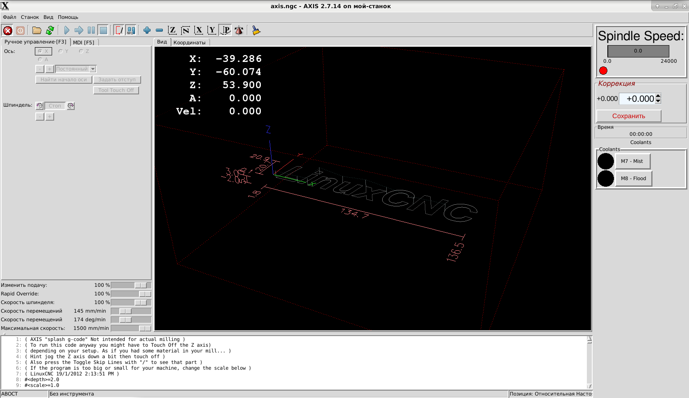Click the G-code listing scrollbar

pos(589,362)
